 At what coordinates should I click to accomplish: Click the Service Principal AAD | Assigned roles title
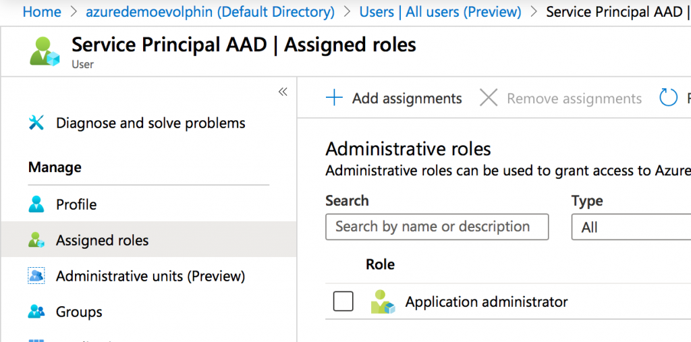[244, 45]
